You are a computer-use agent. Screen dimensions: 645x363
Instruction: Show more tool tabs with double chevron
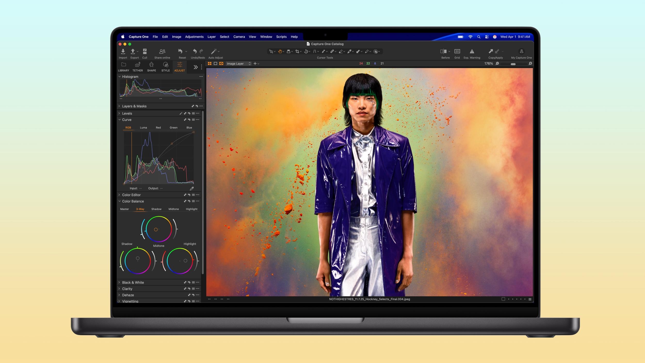pyautogui.click(x=196, y=67)
